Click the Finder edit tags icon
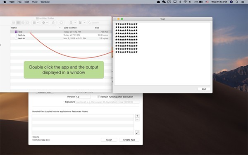The width and height of the screenshot is (248, 155). click(61, 23)
